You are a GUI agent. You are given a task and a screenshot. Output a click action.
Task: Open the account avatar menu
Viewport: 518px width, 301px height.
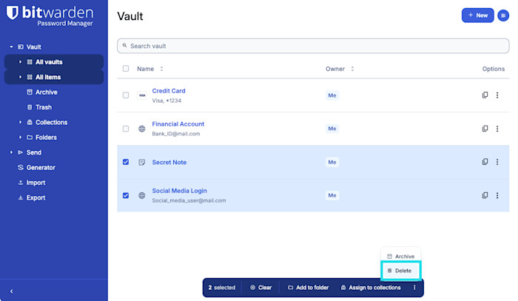[x=503, y=16]
